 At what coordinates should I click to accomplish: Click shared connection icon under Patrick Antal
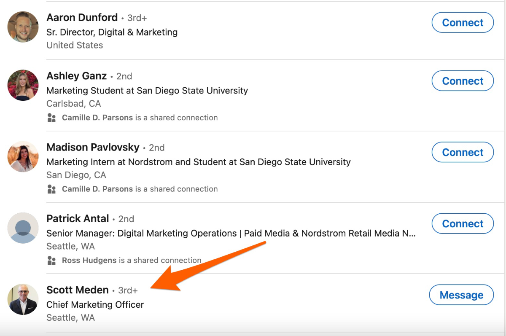coord(51,260)
